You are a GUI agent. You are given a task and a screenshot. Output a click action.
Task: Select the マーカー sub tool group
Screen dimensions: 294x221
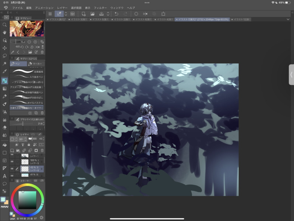pyautogui.click(x=36, y=64)
